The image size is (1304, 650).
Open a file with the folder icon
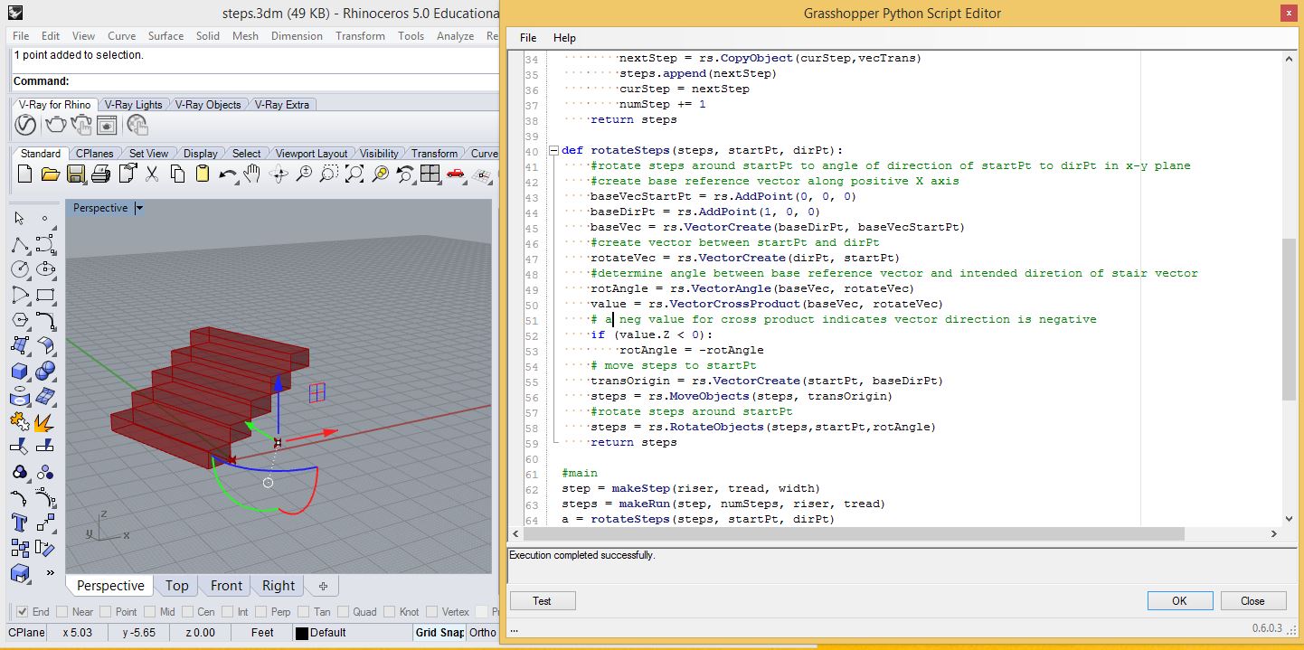click(50, 174)
